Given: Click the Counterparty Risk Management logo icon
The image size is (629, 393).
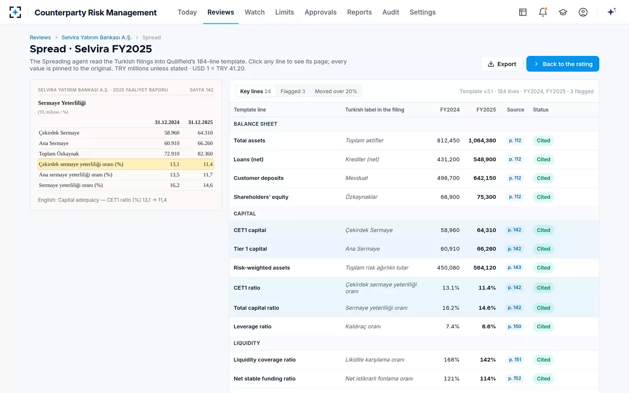Looking at the screenshot, I should [15, 12].
